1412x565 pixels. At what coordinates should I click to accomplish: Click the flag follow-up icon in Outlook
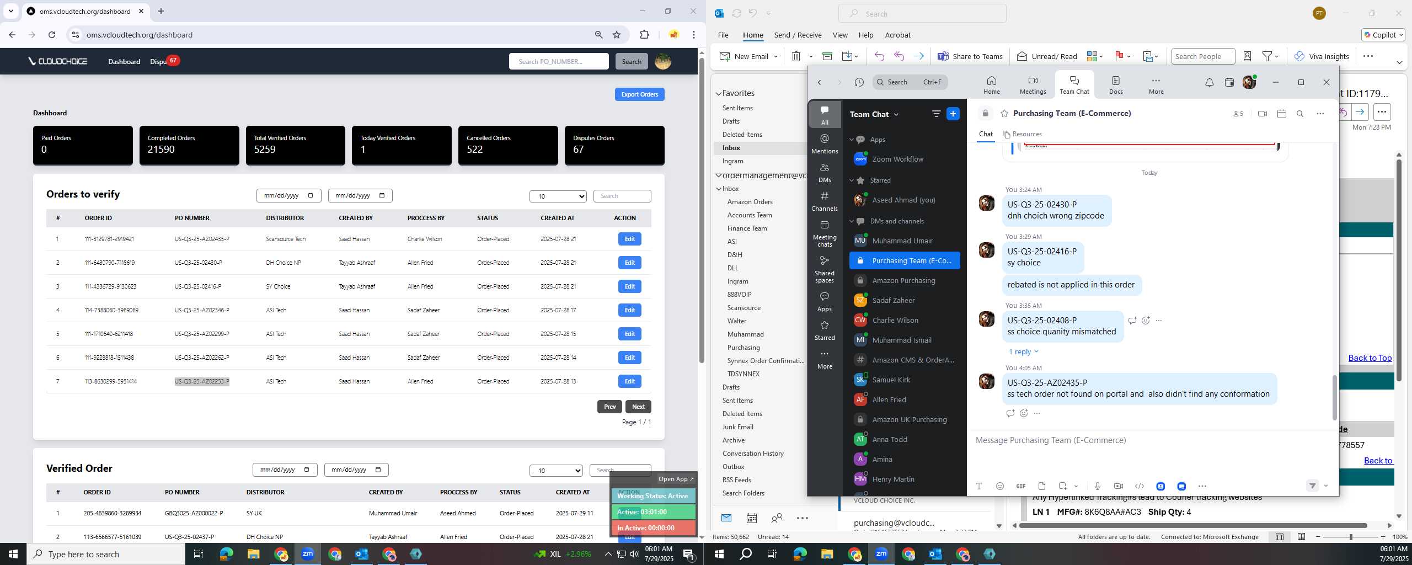click(x=1119, y=56)
